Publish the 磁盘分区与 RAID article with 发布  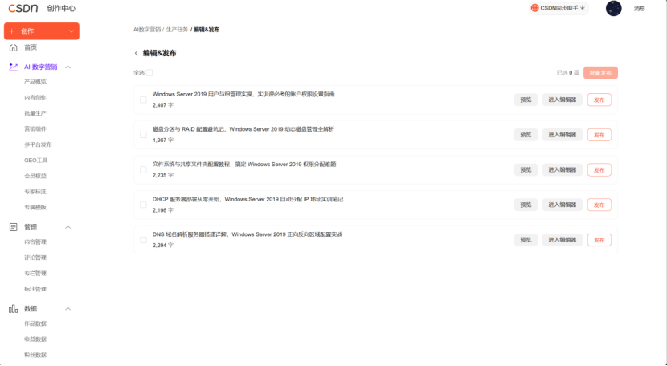click(x=599, y=135)
